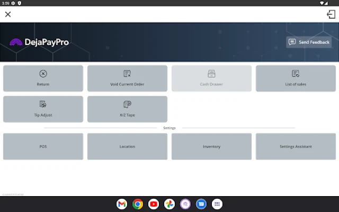Image resolution: width=339 pixels, height=212 pixels.
Task: Open Gmail from the dock
Action: [x=122, y=204]
